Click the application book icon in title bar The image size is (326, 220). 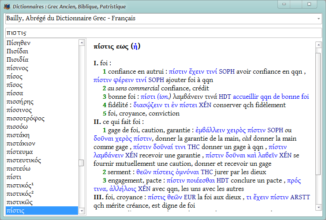point(7,7)
